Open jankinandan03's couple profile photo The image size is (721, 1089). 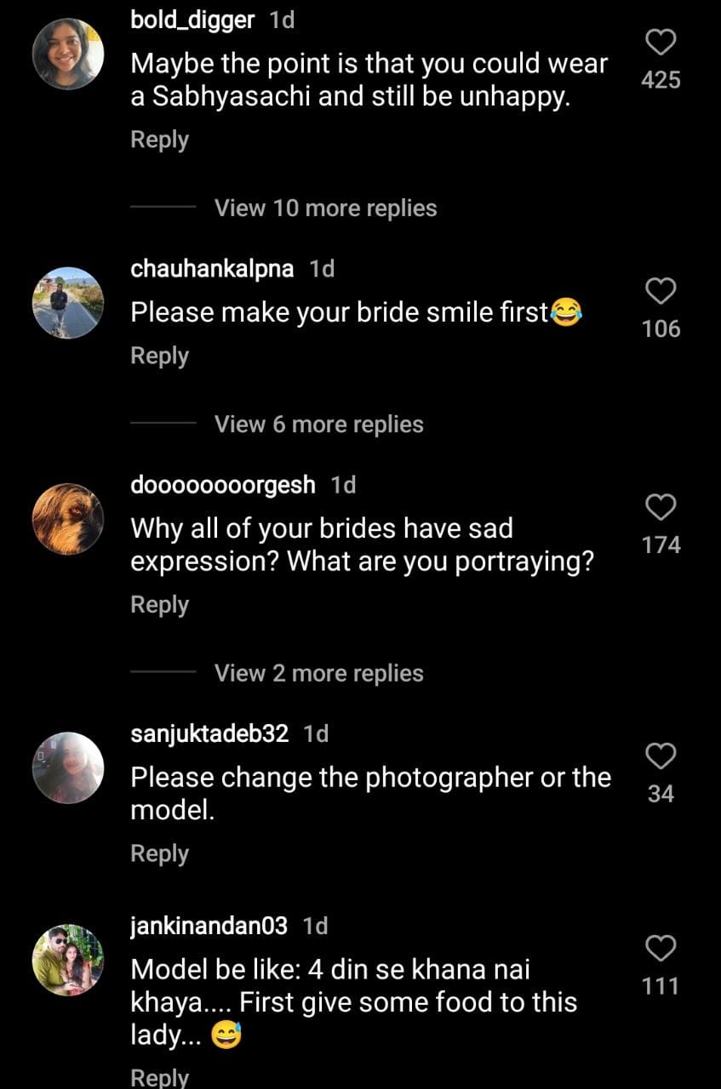68,960
